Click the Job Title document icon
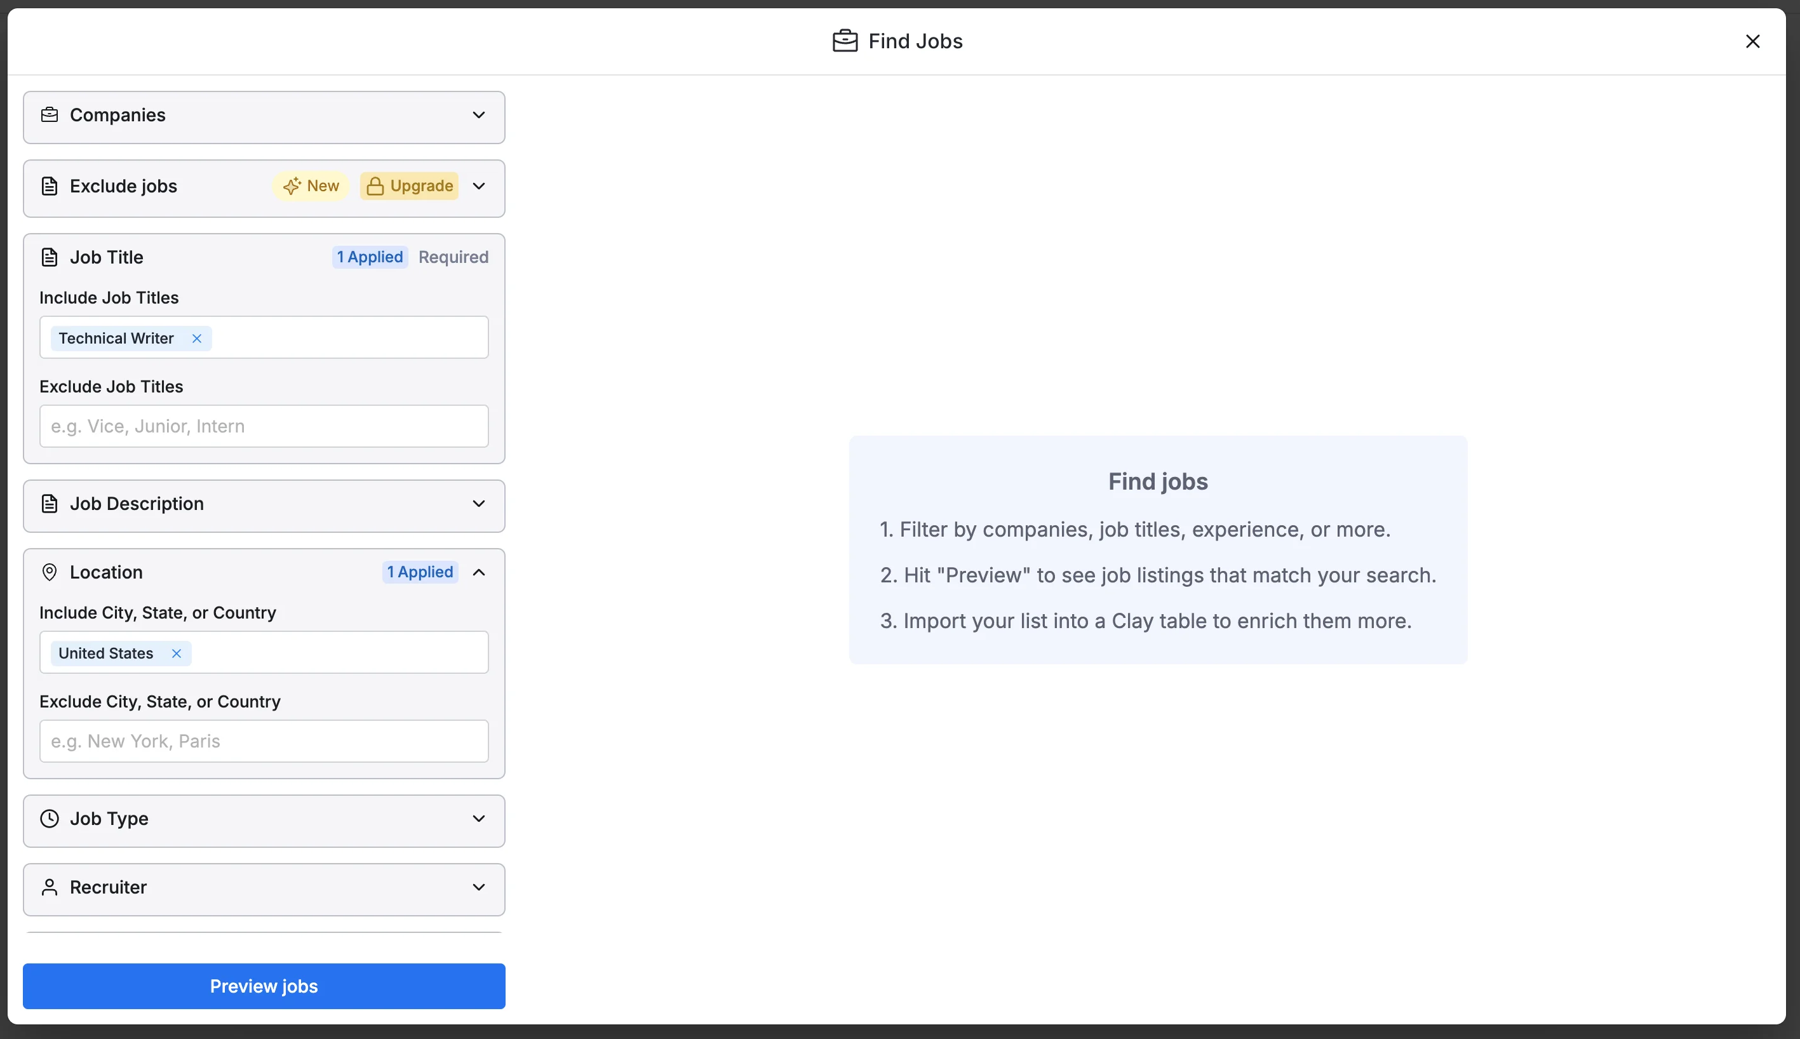The height and width of the screenshot is (1039, 1800). point(50,257)
